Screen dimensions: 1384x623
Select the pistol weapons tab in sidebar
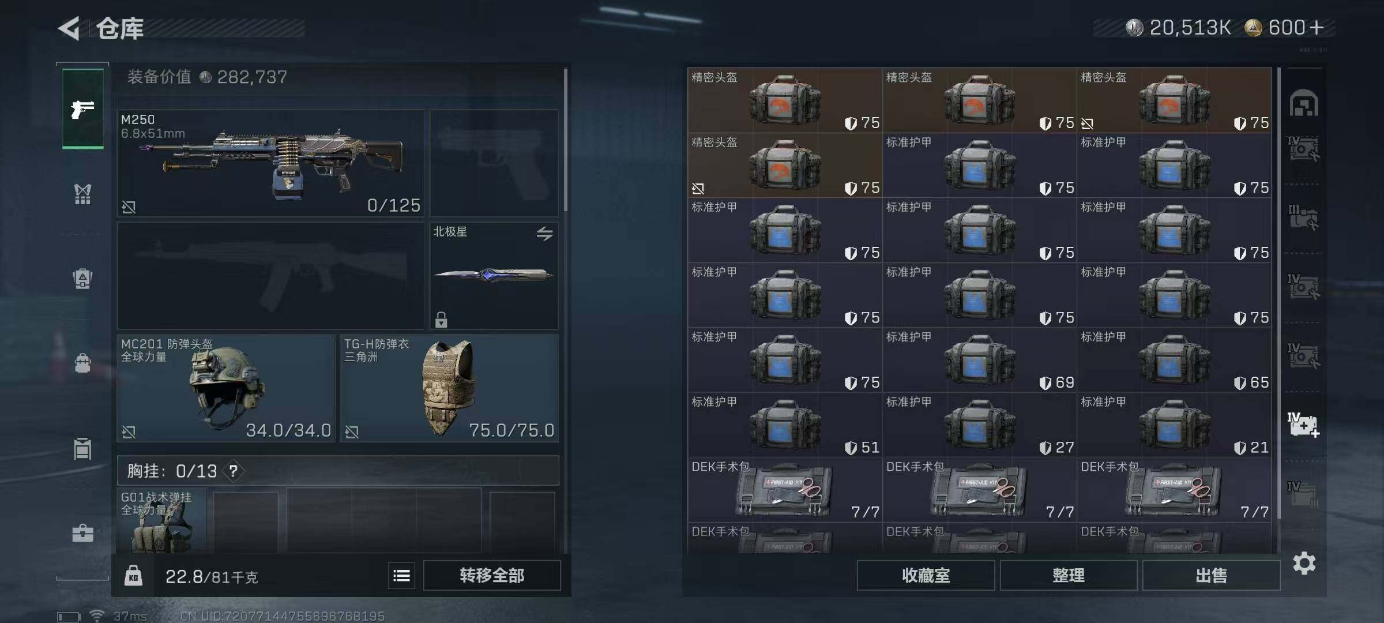[83, 108]
